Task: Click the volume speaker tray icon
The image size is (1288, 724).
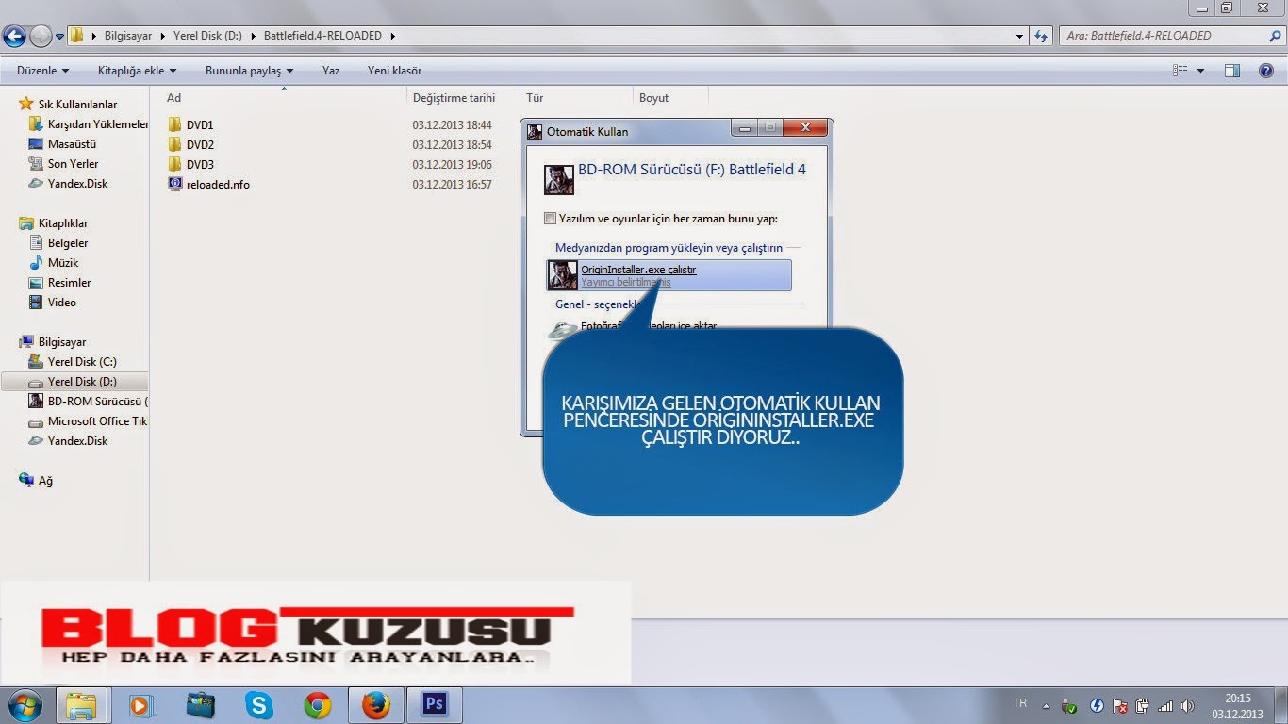Action: [1188, 705]
